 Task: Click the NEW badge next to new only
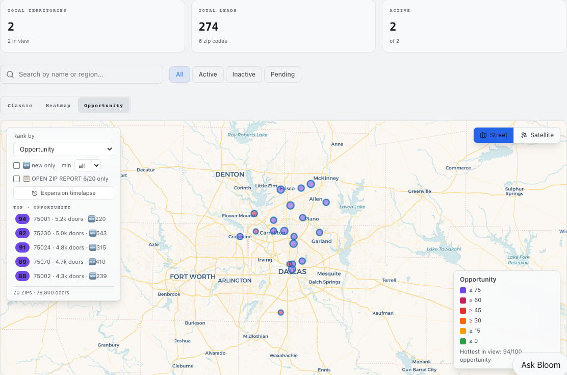[x=27, y=165]
